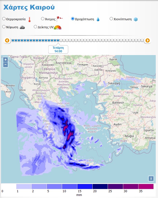Zoom out the map with minus button
Screen dimensions: 158x198
[6, 65]
